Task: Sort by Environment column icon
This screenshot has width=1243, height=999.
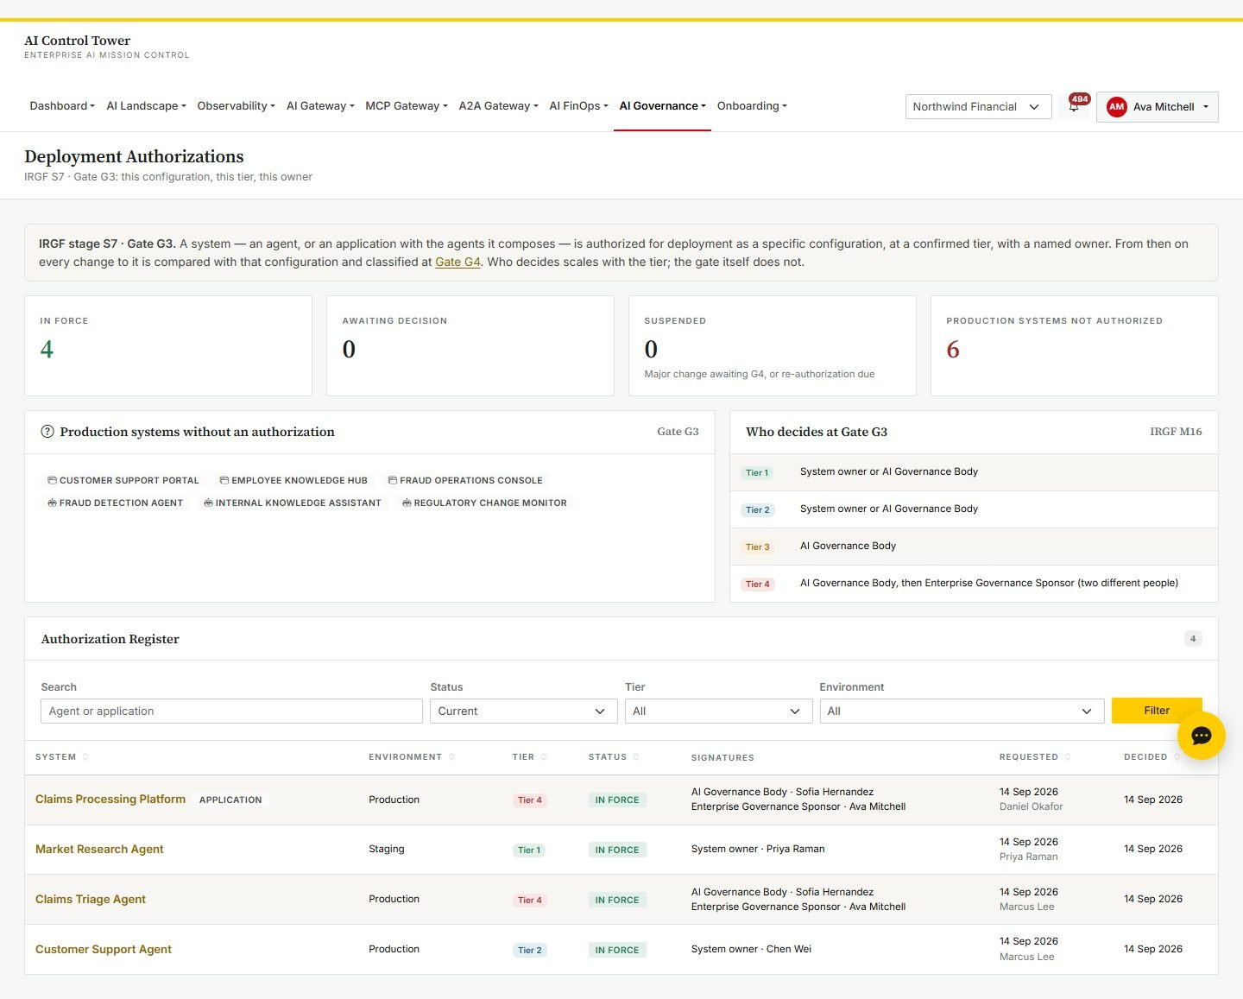Action: (451, 757)
